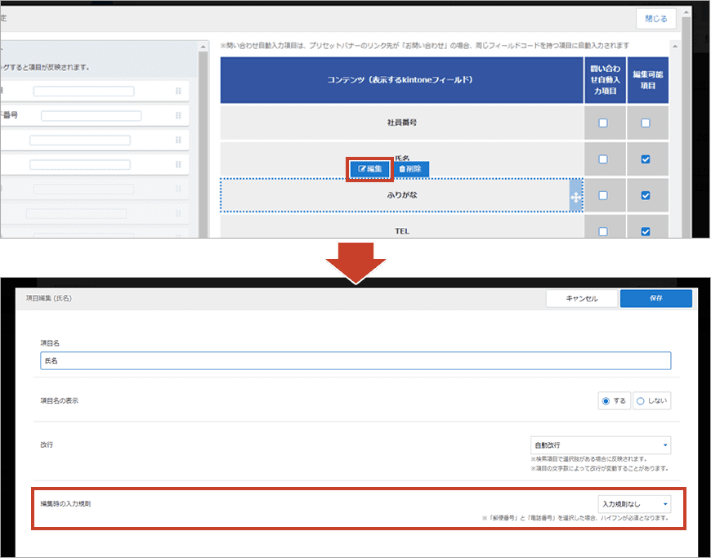Click the drag grip icon on the 番号 left-panel field
The height and width of the screenshot is (558, 711).
point(178,116)
